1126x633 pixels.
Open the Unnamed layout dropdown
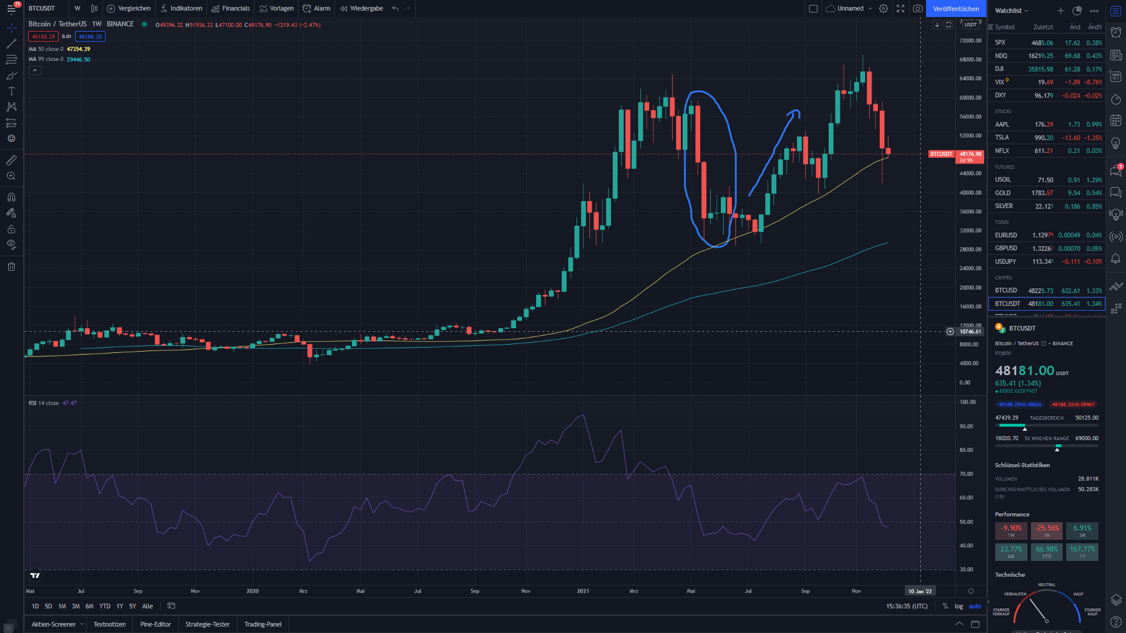[x=870, y=9]
